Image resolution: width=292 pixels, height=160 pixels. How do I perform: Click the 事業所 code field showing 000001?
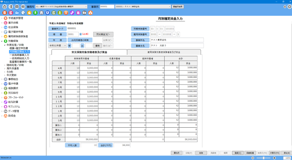pos(107,6)
